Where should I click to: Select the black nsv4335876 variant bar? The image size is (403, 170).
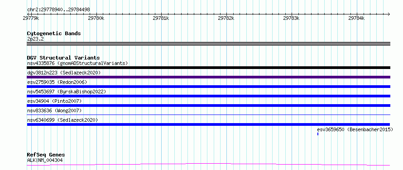[208, 68]
